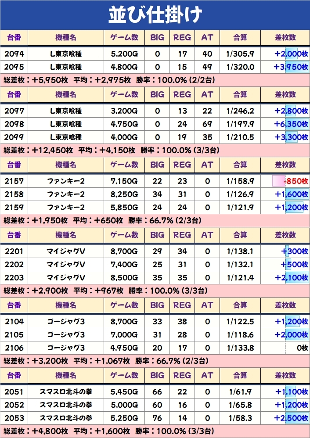This screenshot has height=438, width=310.
Task: Click the +2,100枚 difference cell
Action: pos(285,278)
